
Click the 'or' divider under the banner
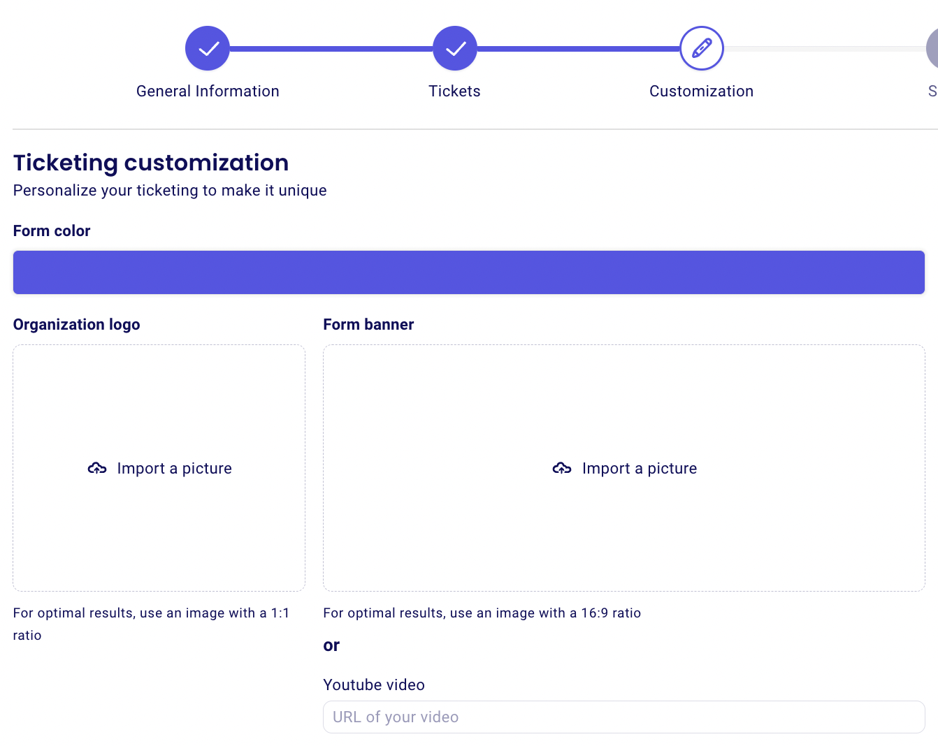(331, 645)
